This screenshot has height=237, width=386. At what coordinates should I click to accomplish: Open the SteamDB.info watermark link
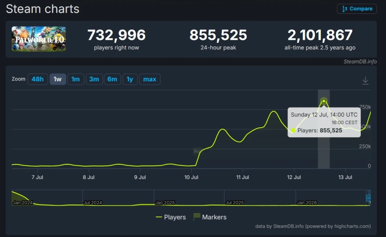click(x=360, y=61)
